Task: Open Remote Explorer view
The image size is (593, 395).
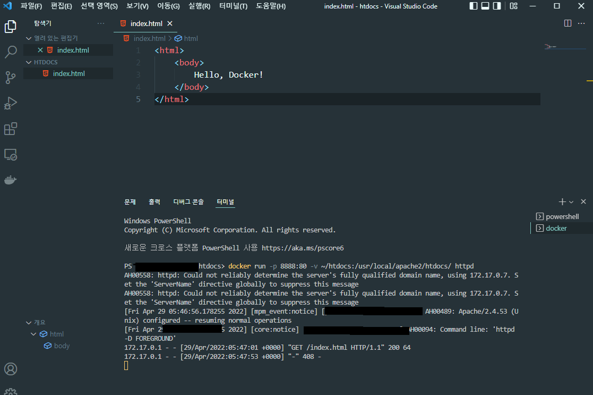Action: (11, 155)
